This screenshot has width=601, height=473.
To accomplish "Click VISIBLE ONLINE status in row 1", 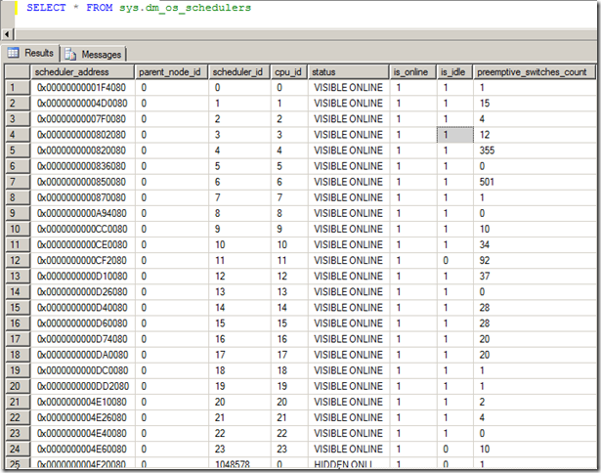I will click(x=349, y=88).
